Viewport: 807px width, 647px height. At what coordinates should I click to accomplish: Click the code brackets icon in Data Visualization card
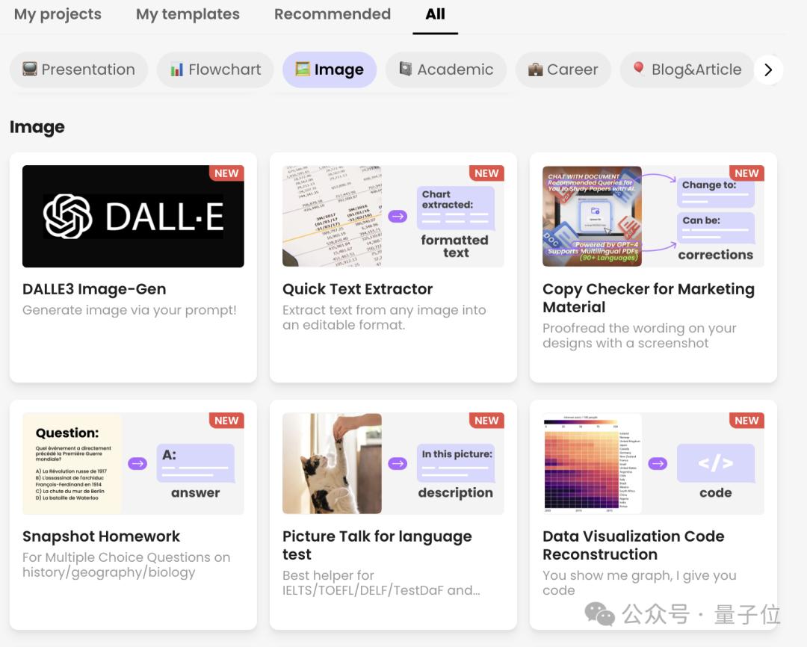point(715,462)
